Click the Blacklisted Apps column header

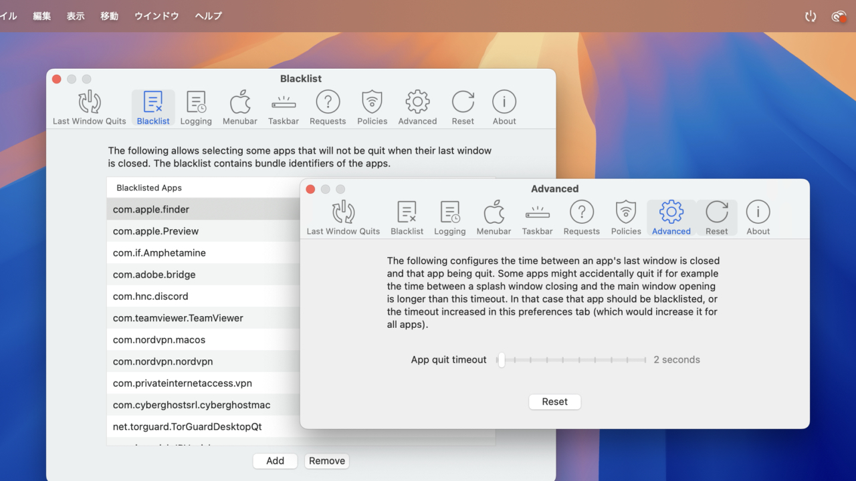[x=203, y=188]
